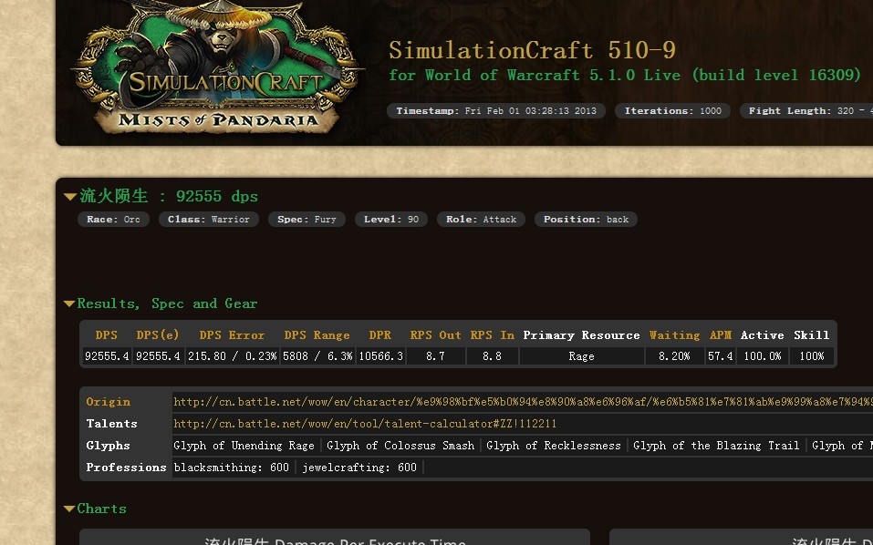The image size is (873, 545).
Task: Click the 57.4 APM value cell
Action: coord(720,356)
